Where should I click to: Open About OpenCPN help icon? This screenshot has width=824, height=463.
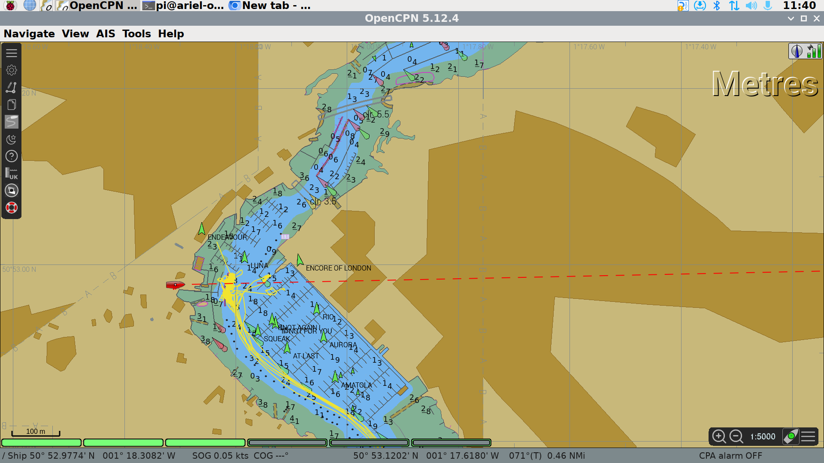(12, 156)
